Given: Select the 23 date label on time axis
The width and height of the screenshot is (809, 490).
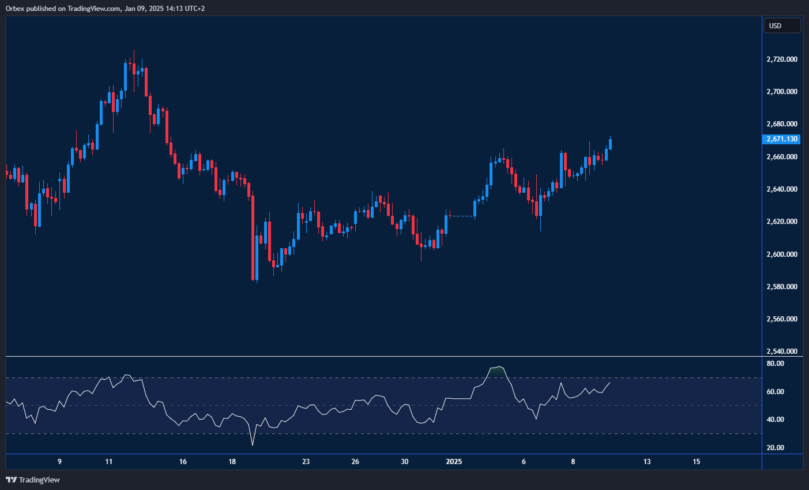Looking at the screenshot, I should click(x=306, y=462).
